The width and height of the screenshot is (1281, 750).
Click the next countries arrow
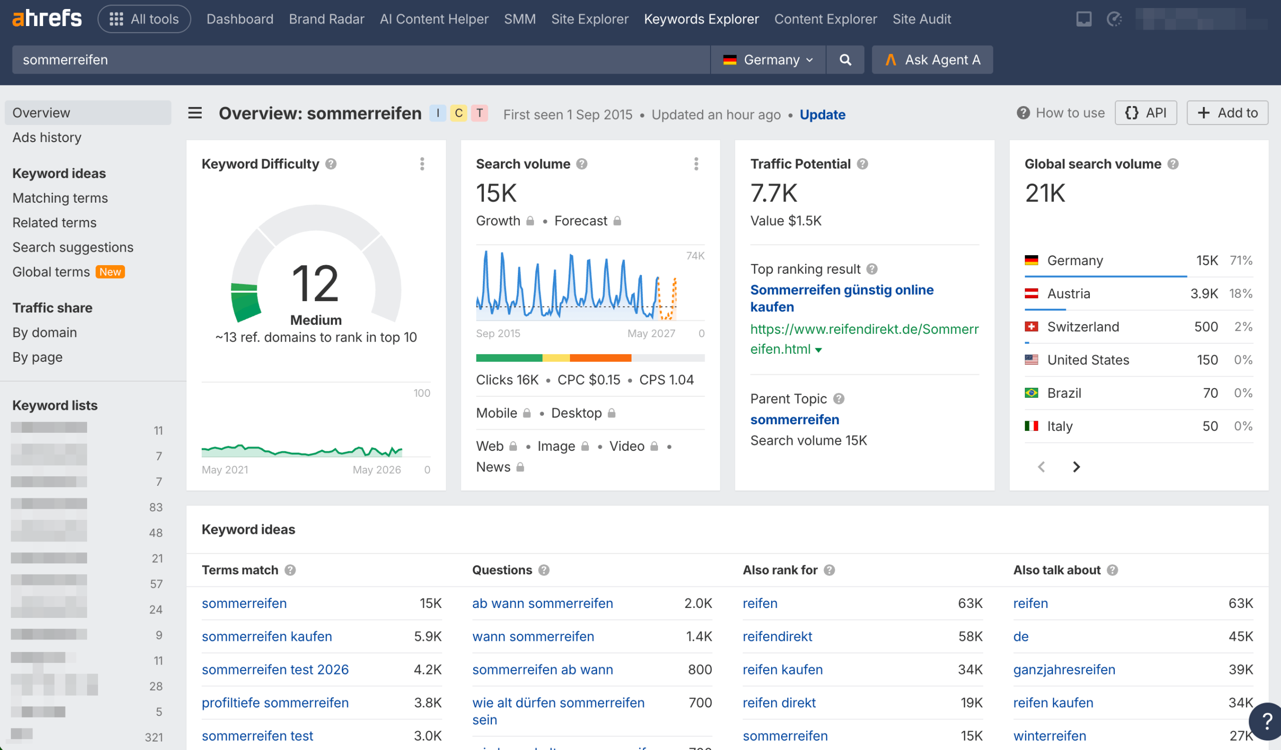pyautogui.click(x=1076, y=467)
